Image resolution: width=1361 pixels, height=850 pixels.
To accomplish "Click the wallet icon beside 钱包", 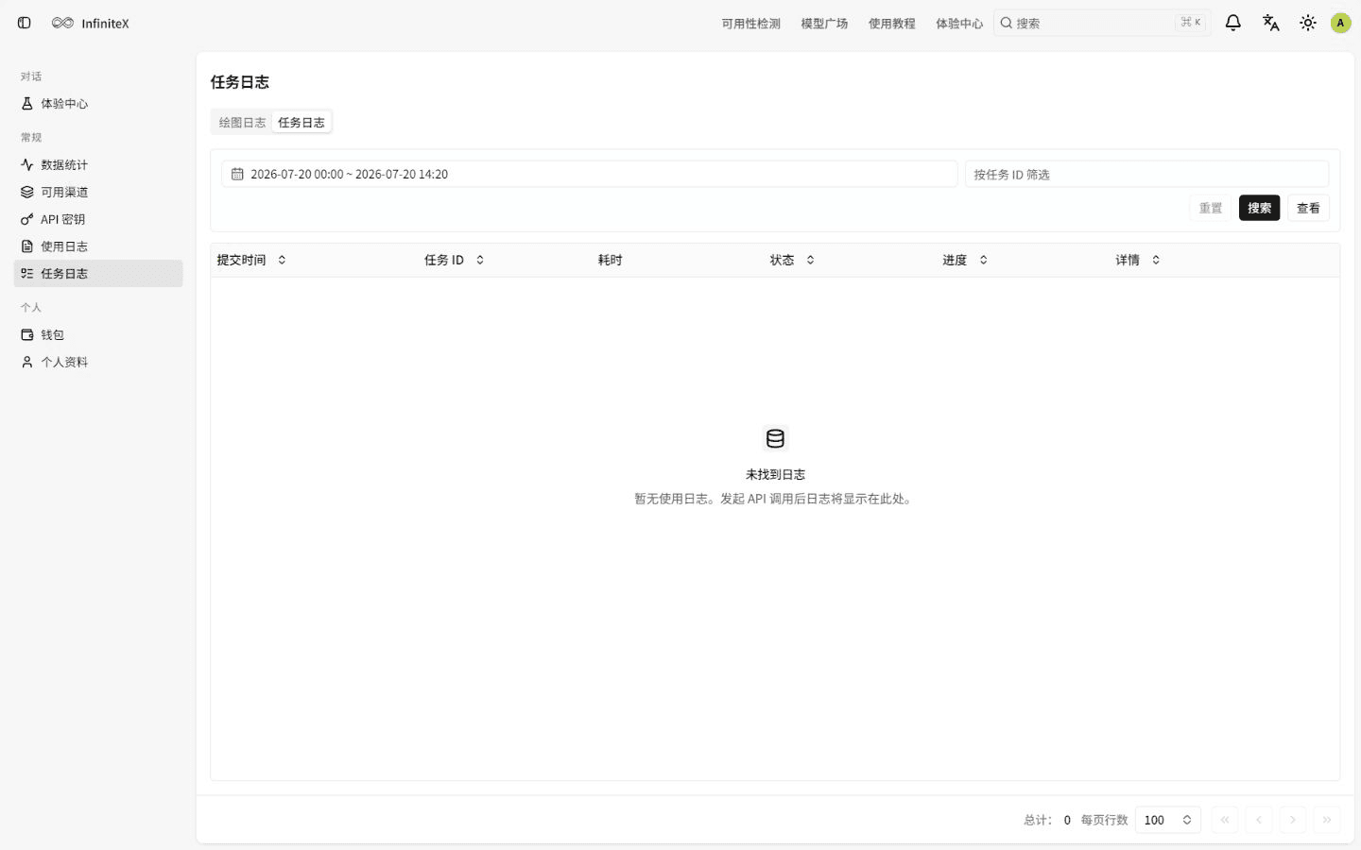I will (27, 334).
